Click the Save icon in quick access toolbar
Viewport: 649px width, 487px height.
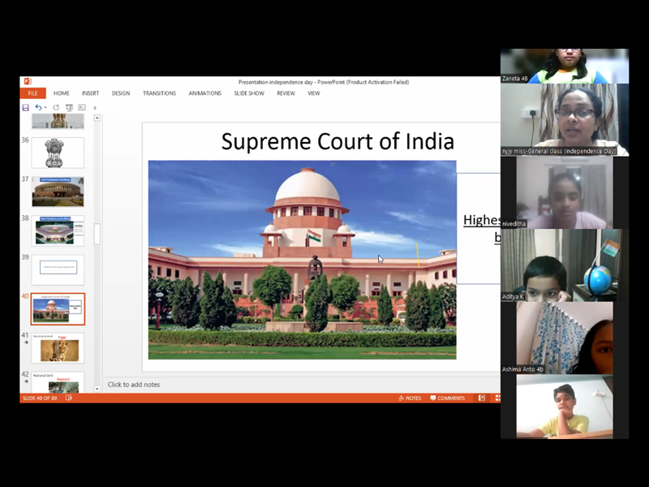pyautogui.click(x=26, y=107)
